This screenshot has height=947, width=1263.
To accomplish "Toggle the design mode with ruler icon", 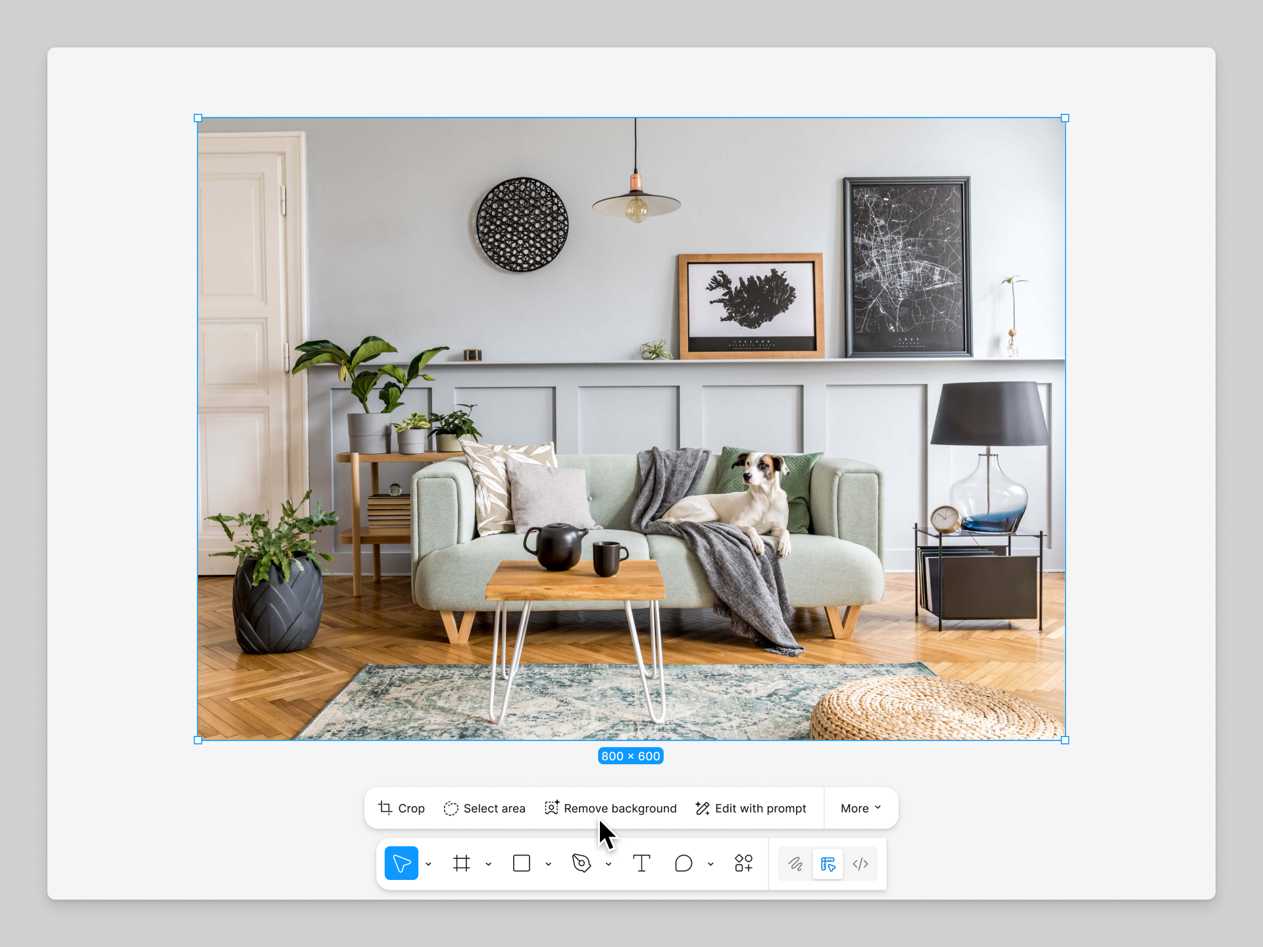I will pyautogui.click(x=828, y=863).
